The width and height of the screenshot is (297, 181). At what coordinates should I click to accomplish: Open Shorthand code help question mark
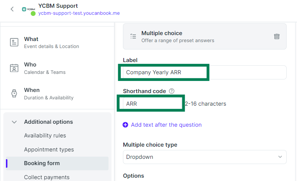coord(171,91)
